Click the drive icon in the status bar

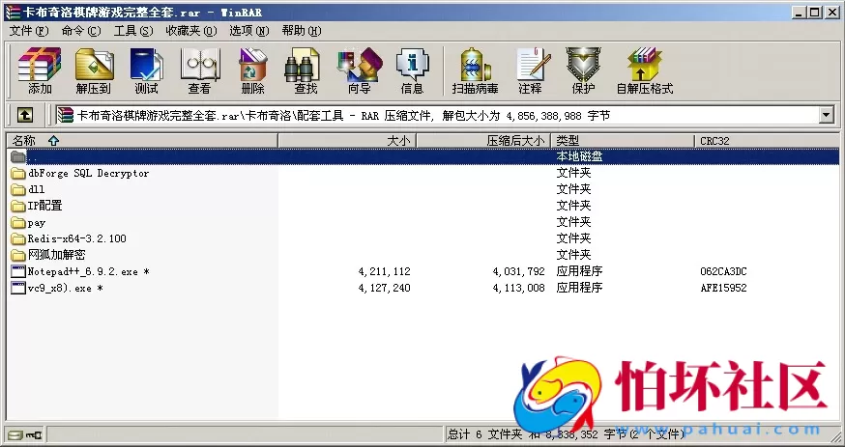point(15,434)
